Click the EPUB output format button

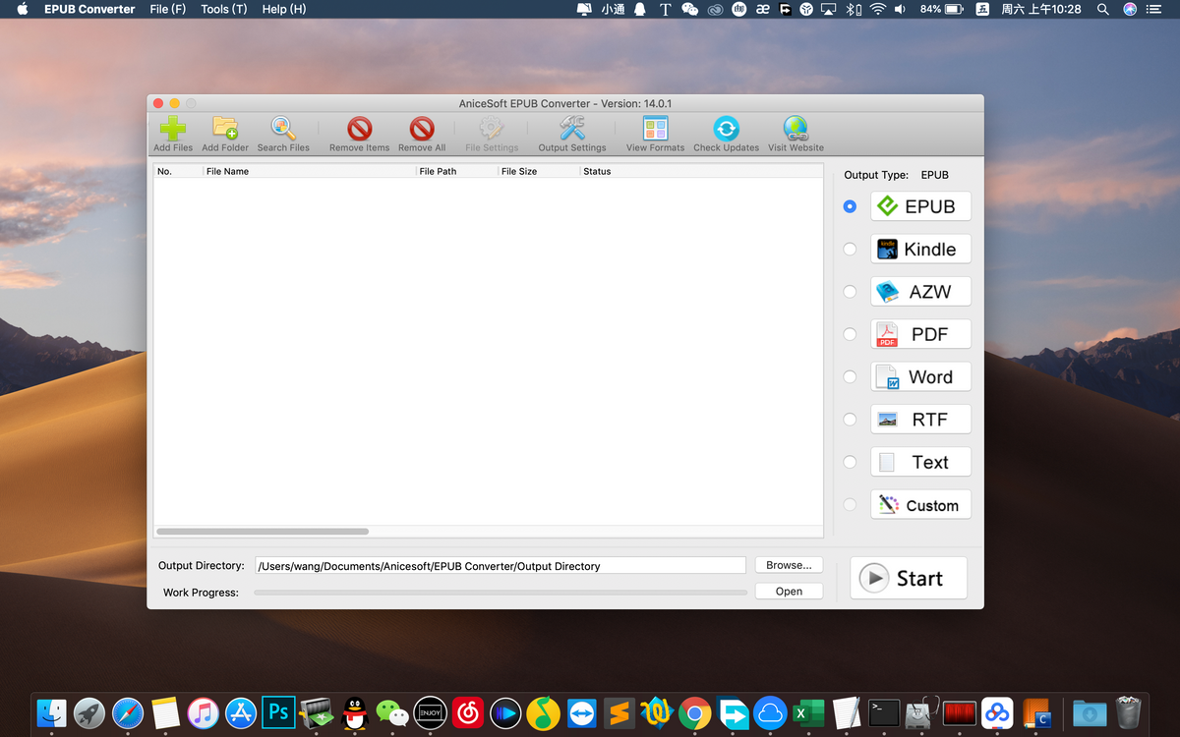click(x=920, y=206)
